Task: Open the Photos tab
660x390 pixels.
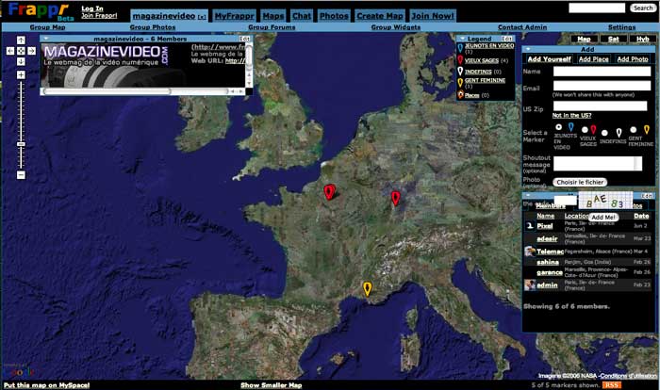Action: [334, 16]
